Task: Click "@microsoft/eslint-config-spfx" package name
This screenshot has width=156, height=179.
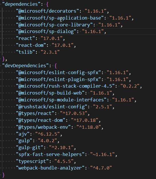Action: [x=59, y=72]
